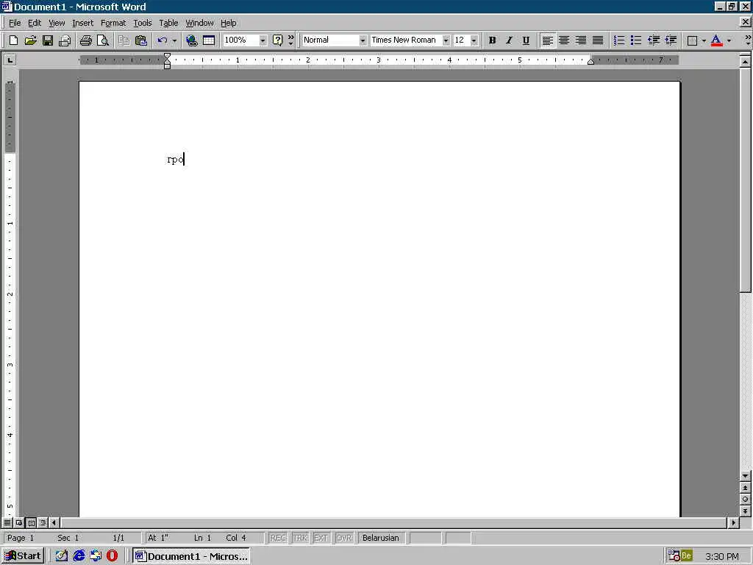
Task: Print the document using printer icon
Action: (85, 40)
